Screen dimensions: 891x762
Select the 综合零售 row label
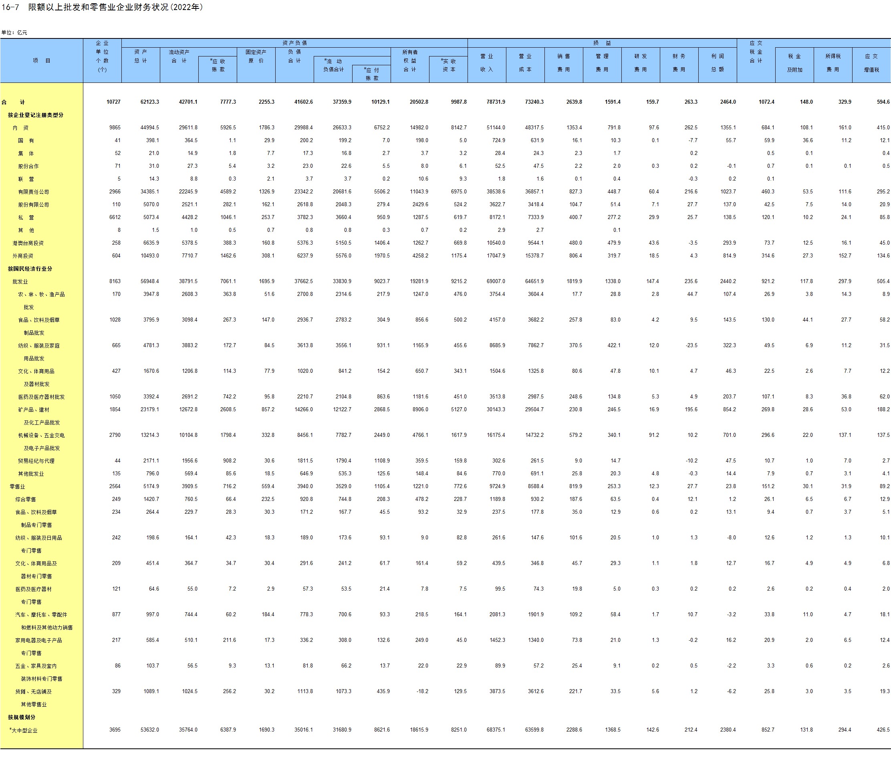click(26, 499)
